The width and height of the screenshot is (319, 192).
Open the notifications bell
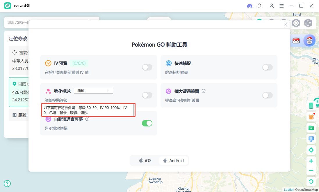(x=259, y=6)
